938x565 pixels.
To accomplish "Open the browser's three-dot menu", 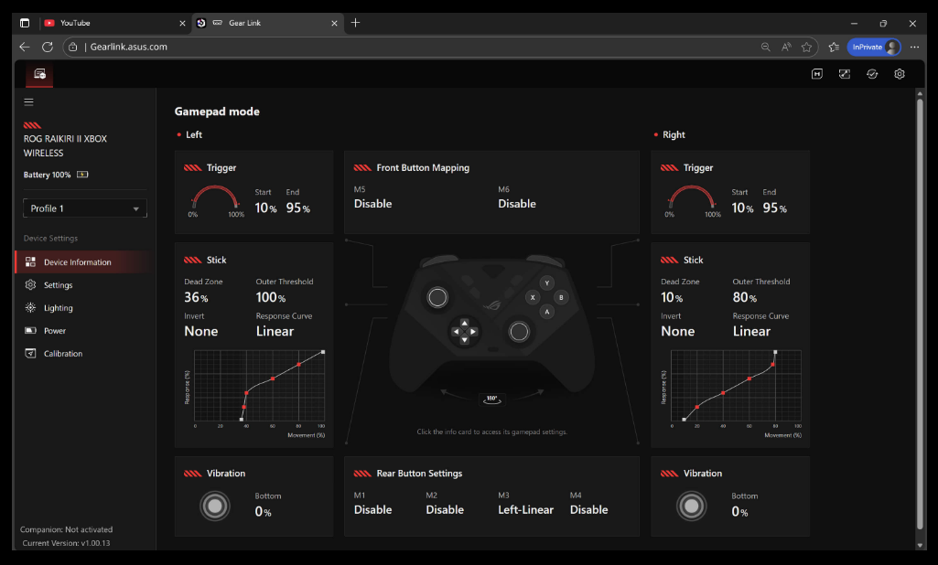I will coord(914,47).
